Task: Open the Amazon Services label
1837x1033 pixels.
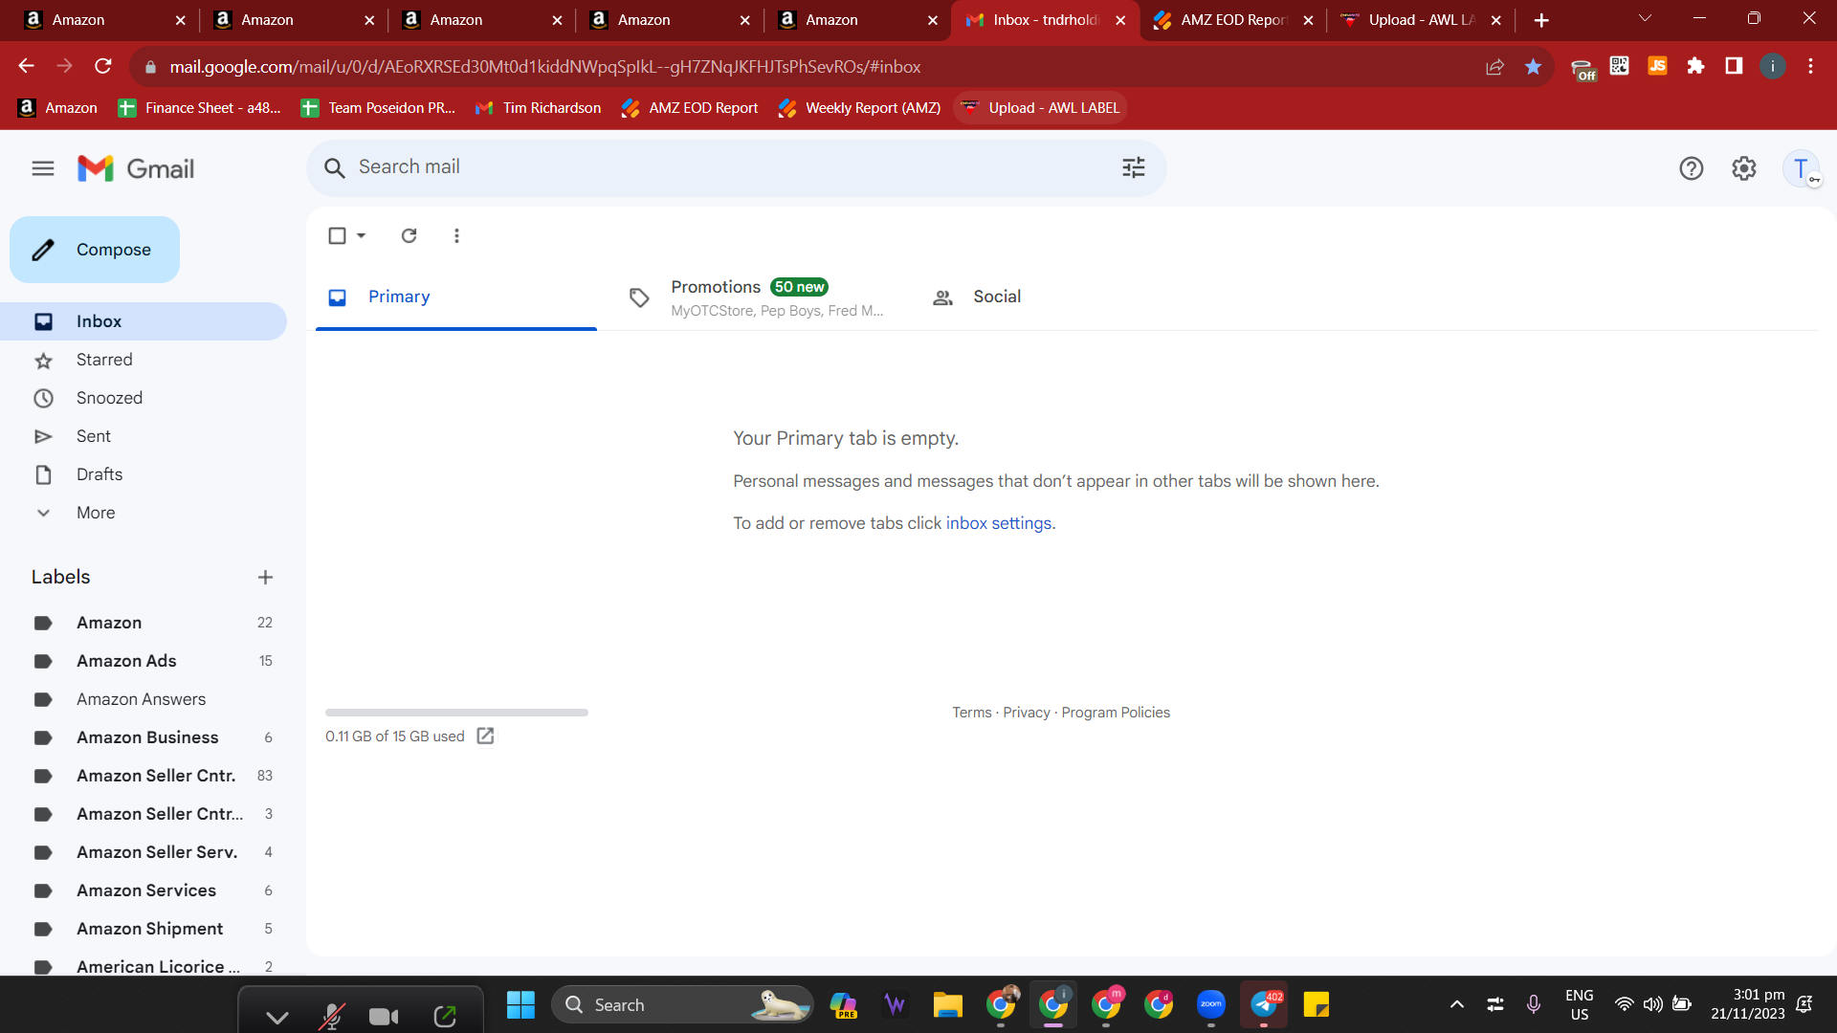Action: 144,890
